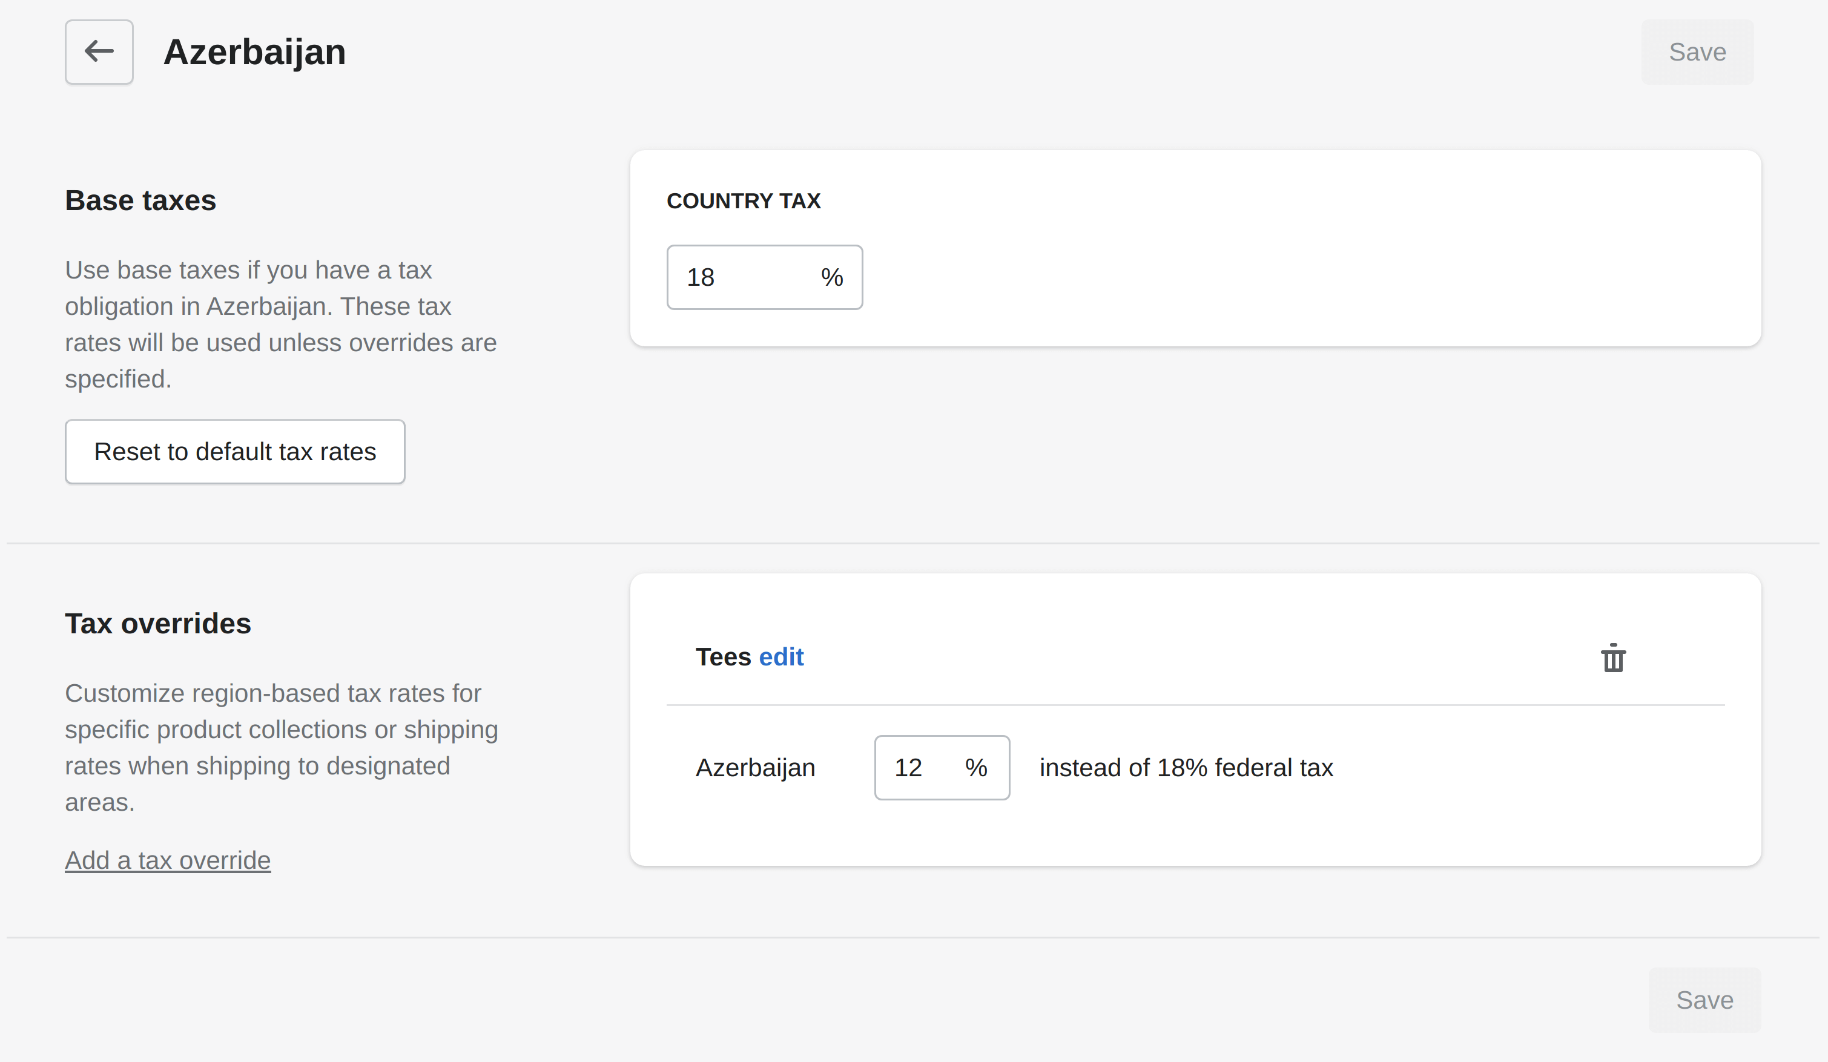Viewport: 1828px width, 1062px height.
Task: Click the bottom Save button
Action: pos(1704,1000)
